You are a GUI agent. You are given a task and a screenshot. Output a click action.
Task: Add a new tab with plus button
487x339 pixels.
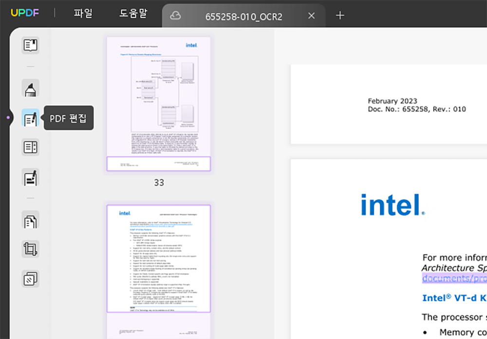point(340,15)
